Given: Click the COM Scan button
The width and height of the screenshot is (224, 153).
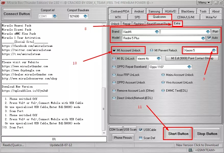Looking at the screenshot, I should click(x=116, y=130).
